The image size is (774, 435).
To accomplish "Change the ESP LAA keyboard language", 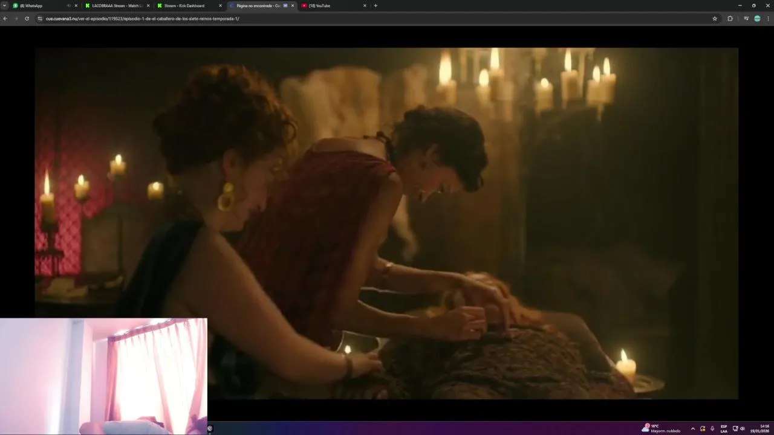I will (x=724, y=428).
